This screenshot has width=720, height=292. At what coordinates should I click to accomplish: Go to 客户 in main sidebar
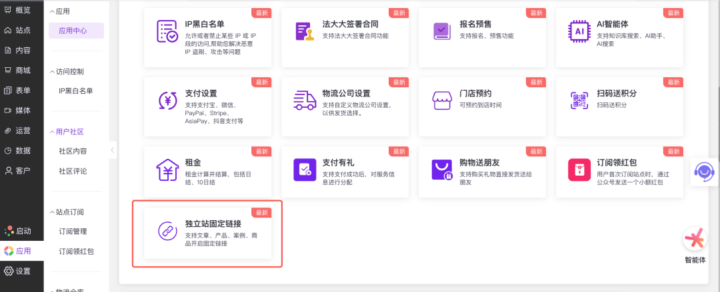tap(18, 171)
